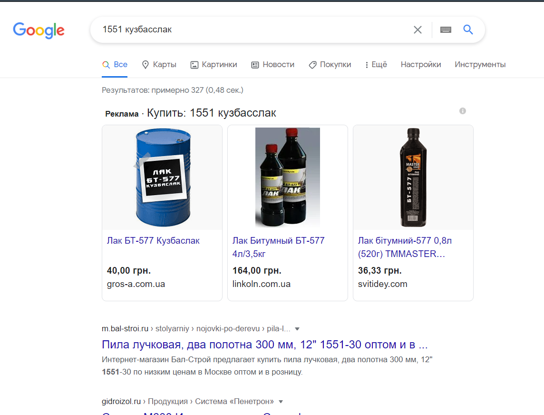Screen dimensions: 544x415
Task: Open the Новости tab
Action: tap(272, 65)
